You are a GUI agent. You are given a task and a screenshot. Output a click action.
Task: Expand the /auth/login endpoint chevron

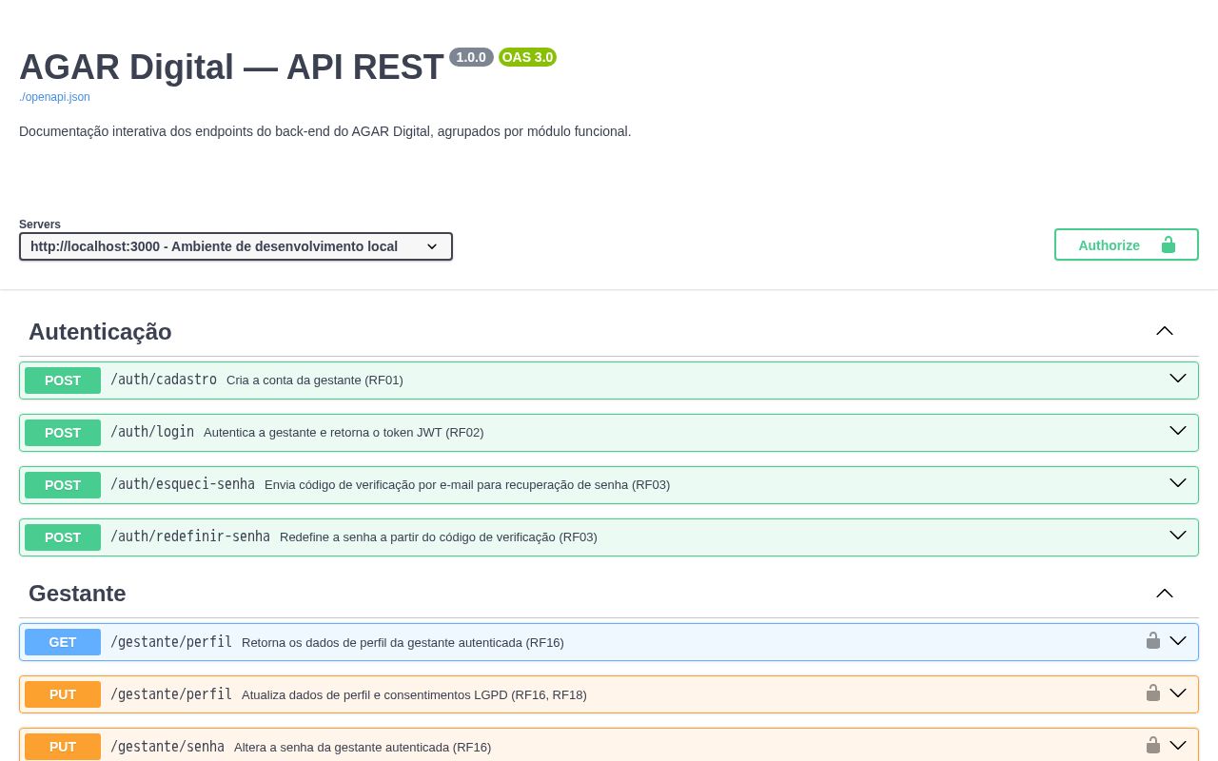click(1178, 431)
